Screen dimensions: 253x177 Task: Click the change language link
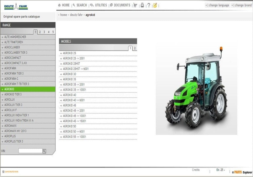pyautogui.click(x=218, y=5)
